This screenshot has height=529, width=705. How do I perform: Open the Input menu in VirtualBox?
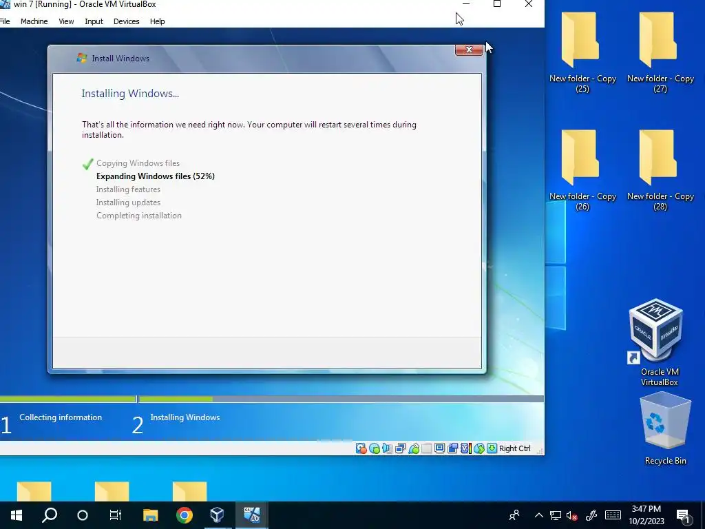[x=94, y=21]
